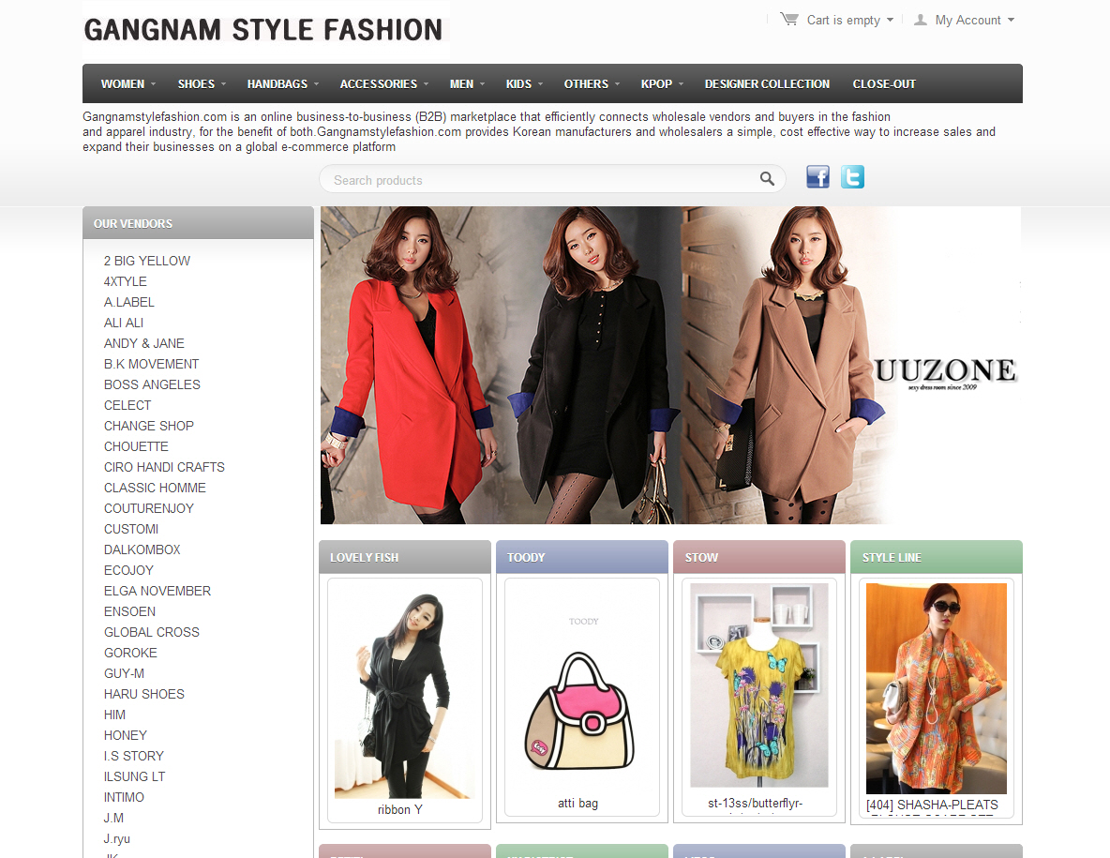Open the TOODY vendor header
The width and height of the screenshot is (1110, 858).
[x=582, y=557]
